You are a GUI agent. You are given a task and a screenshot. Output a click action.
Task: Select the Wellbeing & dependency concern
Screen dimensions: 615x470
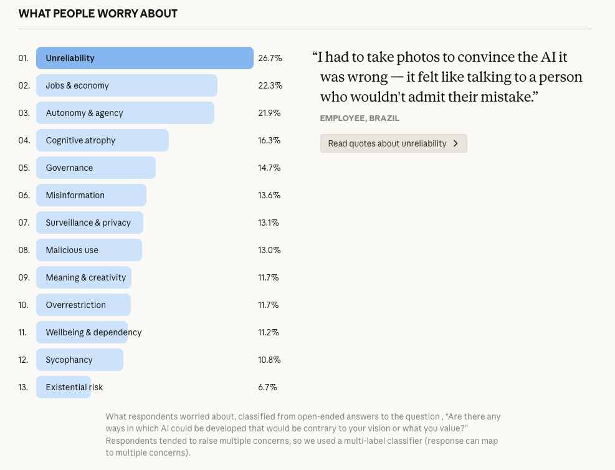(x=81, y=332)
